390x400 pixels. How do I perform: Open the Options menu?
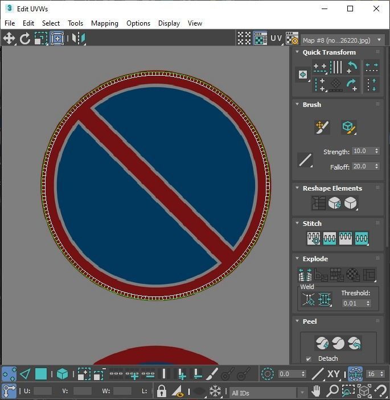[138, 23]
